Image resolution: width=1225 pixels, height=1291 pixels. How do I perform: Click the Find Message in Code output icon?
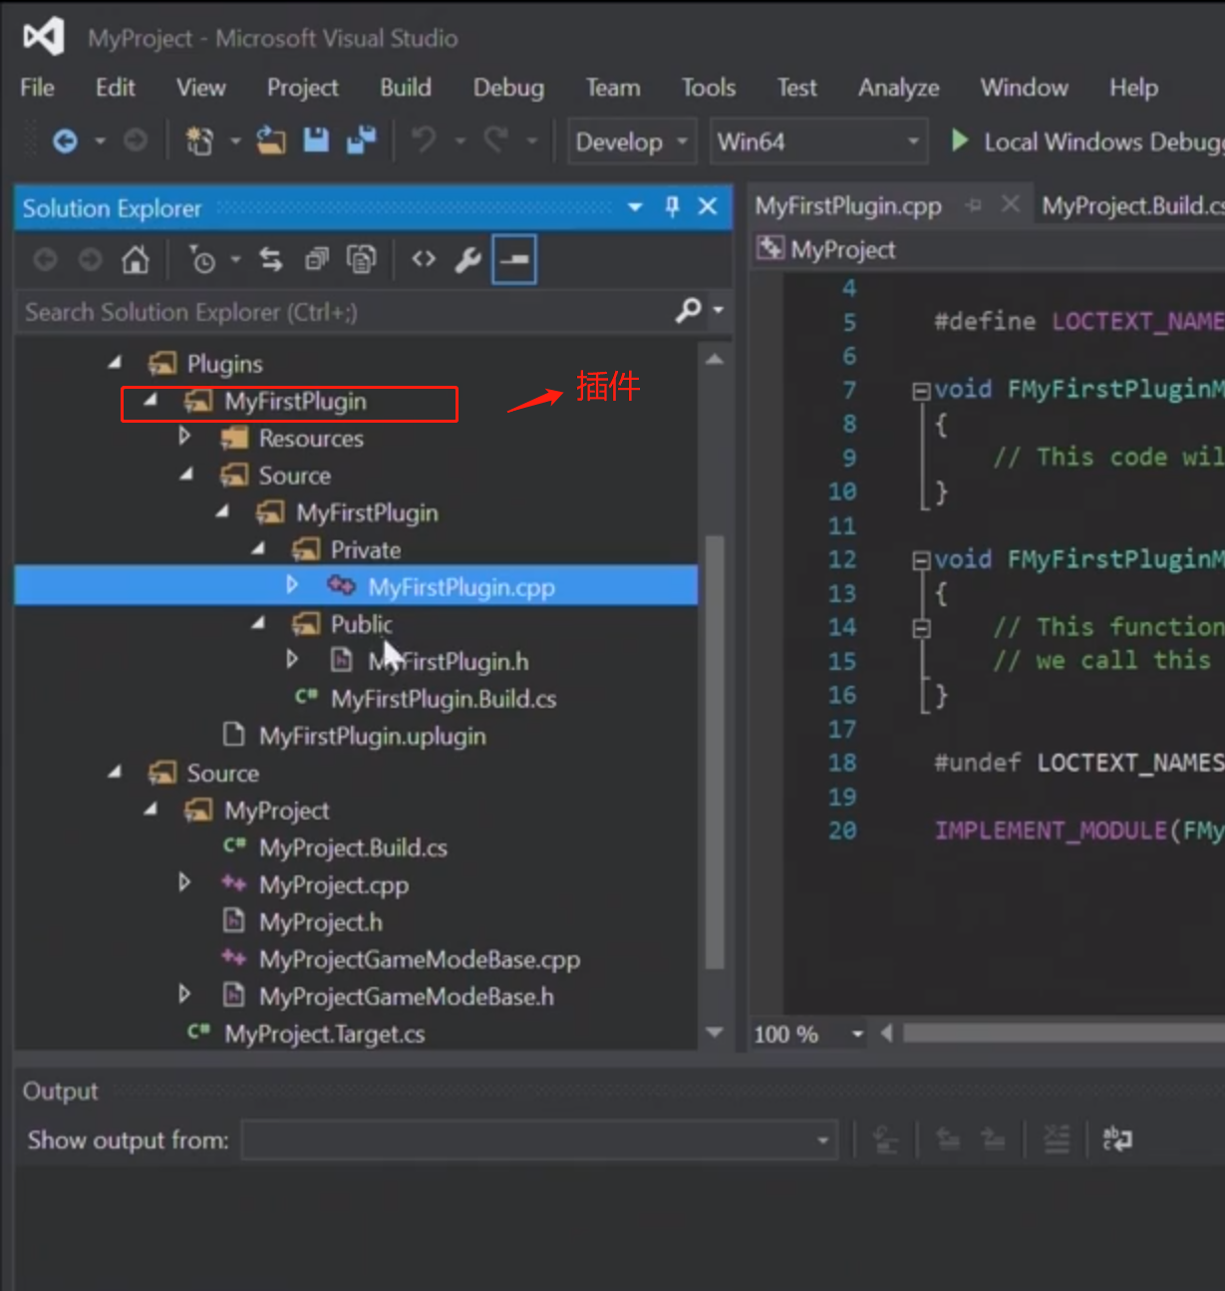point(885,1138)
